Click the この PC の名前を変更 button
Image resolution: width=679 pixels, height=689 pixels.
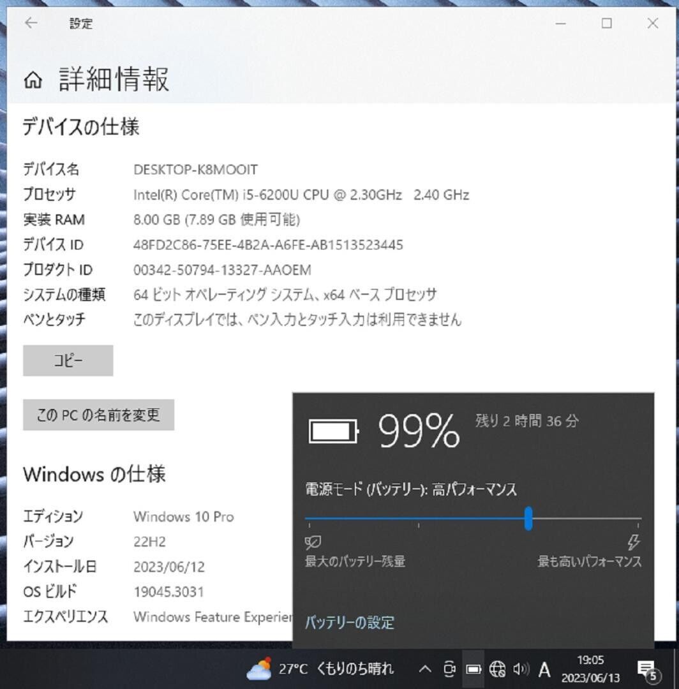tap(98, 415)
